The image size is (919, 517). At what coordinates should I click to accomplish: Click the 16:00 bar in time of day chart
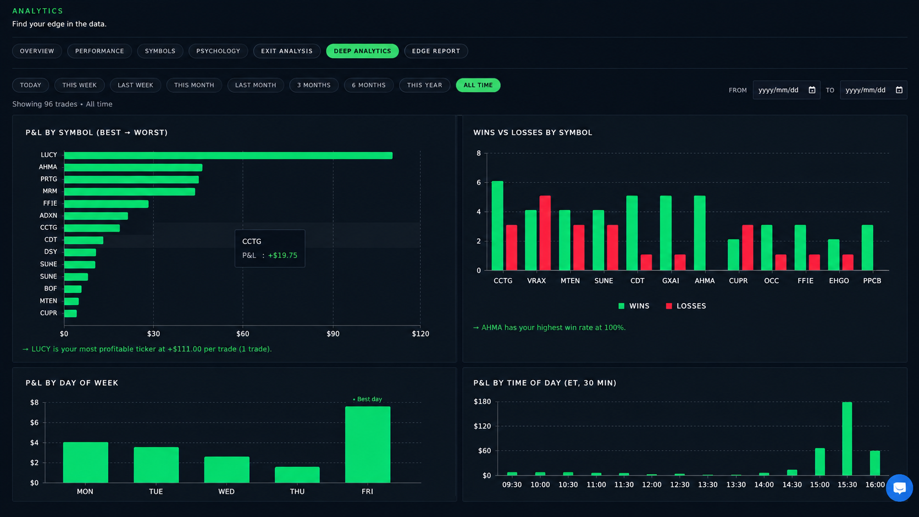(875, 463)
